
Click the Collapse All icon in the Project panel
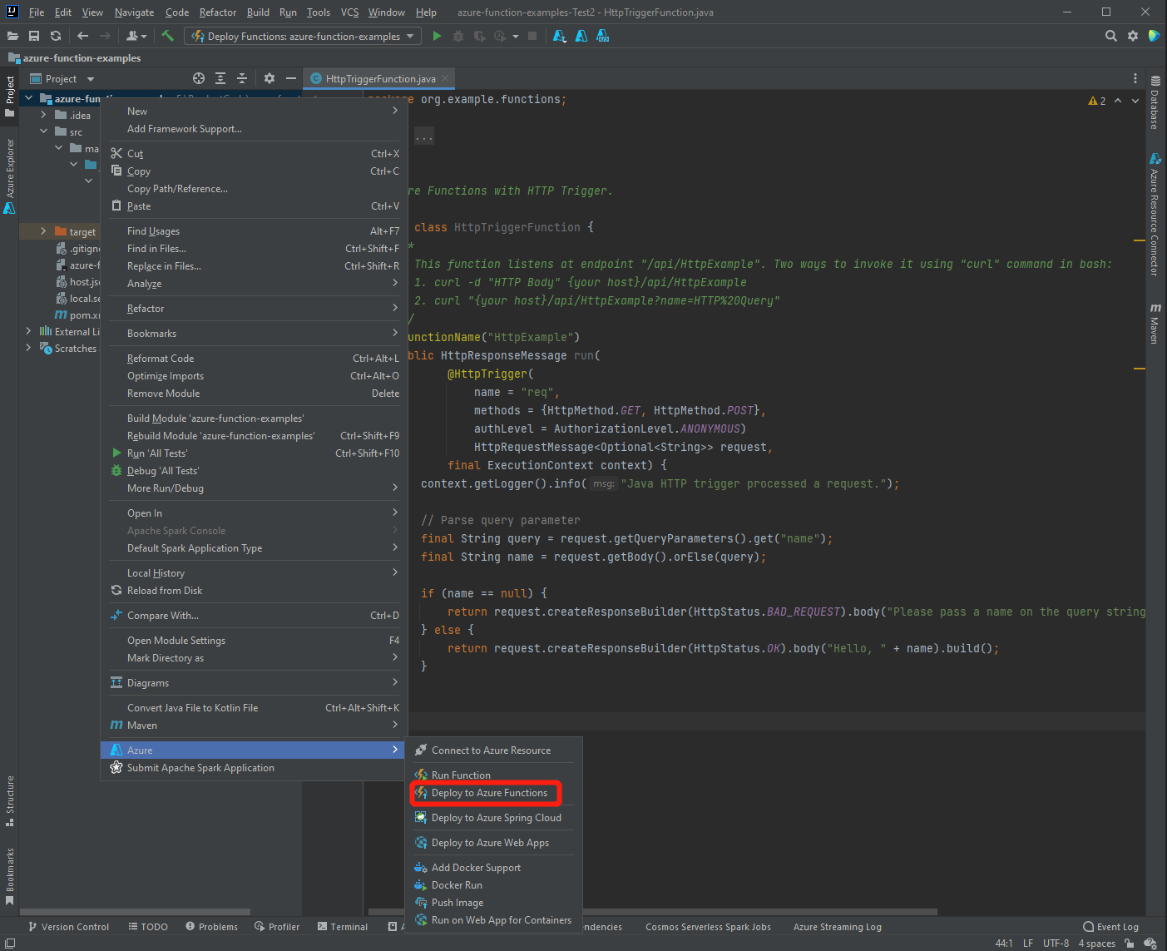click(x=242, y=78)
